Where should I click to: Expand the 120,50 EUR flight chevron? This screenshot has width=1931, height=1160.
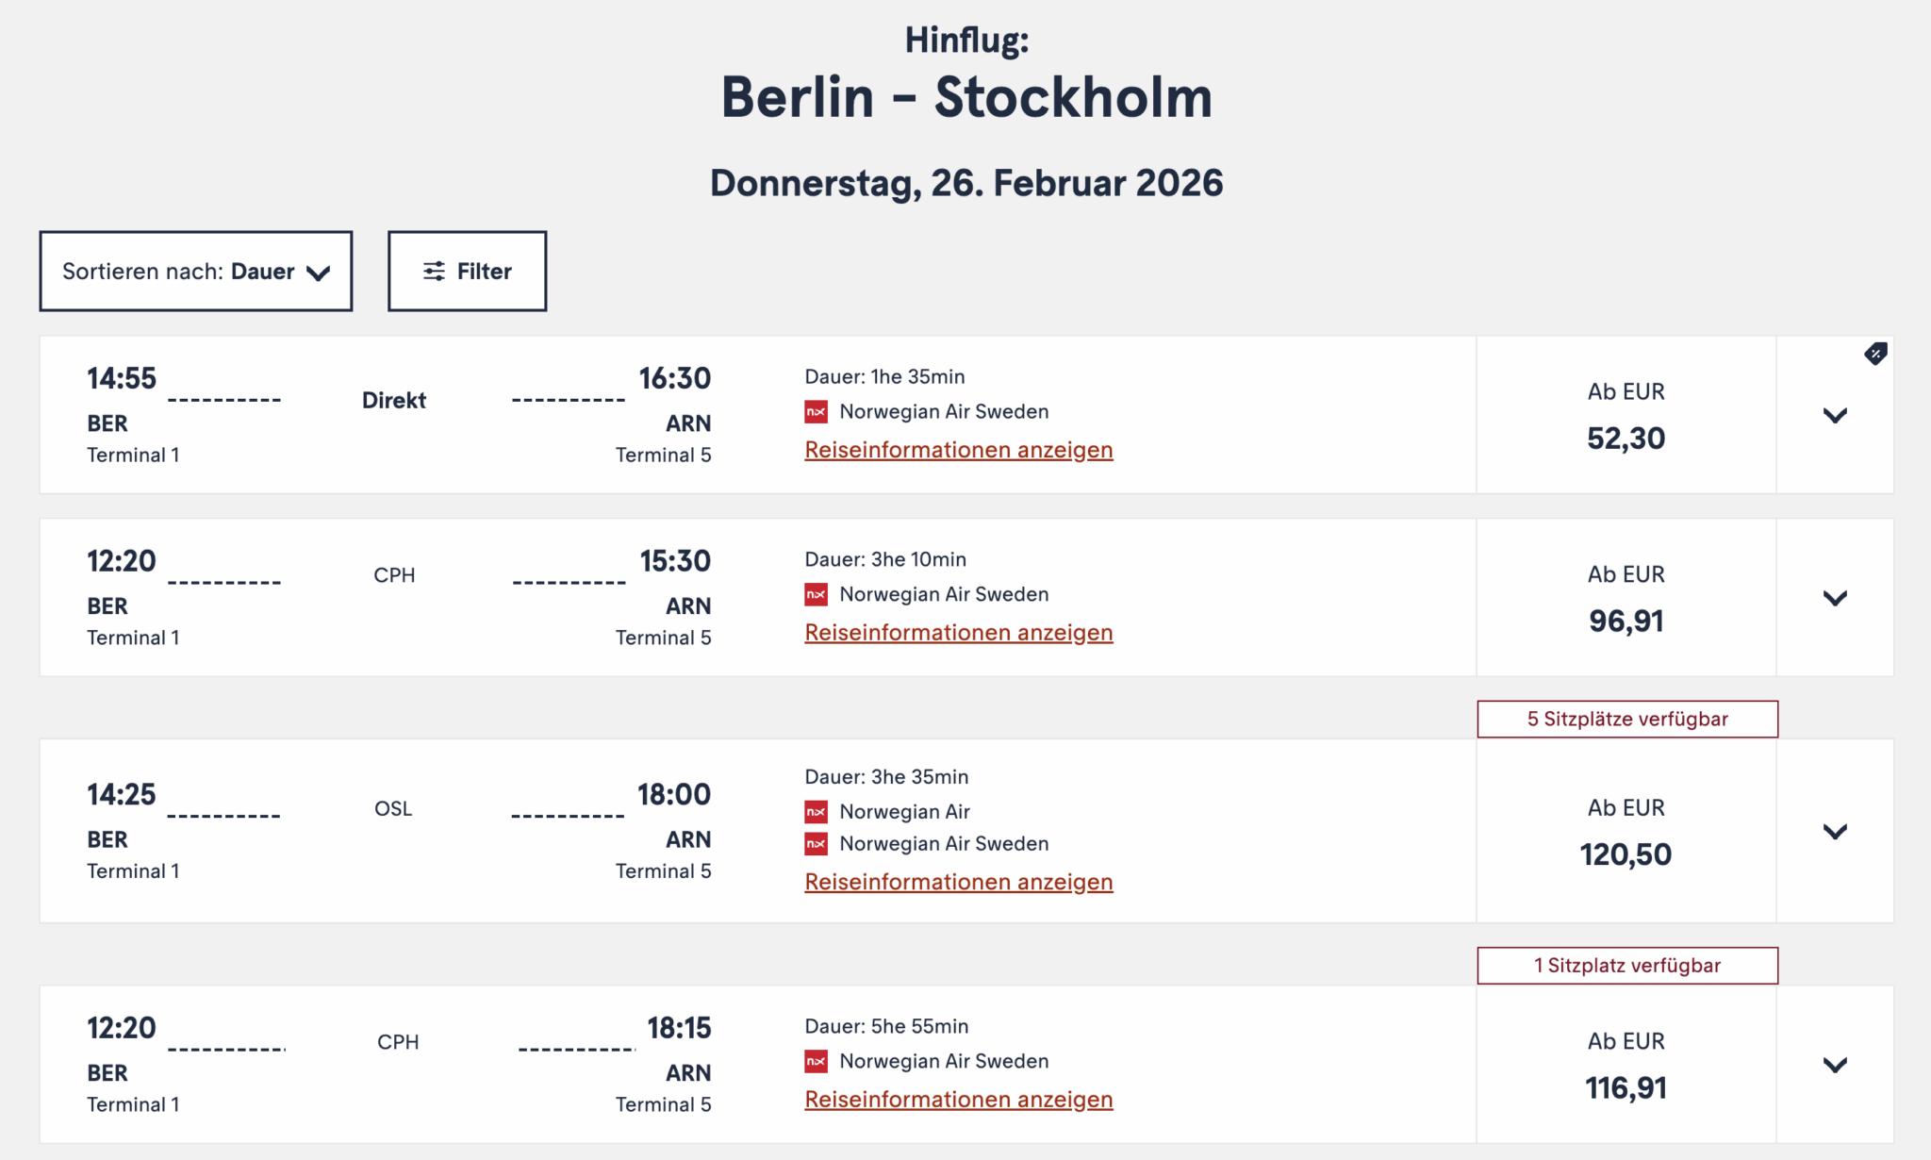tap(1834, 832)
